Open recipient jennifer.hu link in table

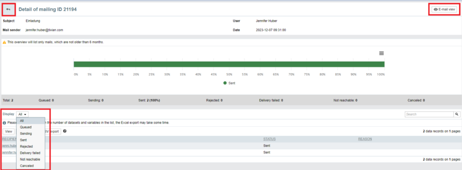pos(9,153)
